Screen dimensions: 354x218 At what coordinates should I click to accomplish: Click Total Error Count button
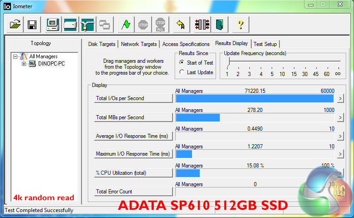point(133,192)
